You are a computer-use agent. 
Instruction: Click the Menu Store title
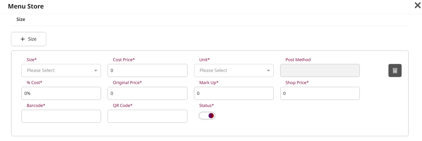[26, 6]
